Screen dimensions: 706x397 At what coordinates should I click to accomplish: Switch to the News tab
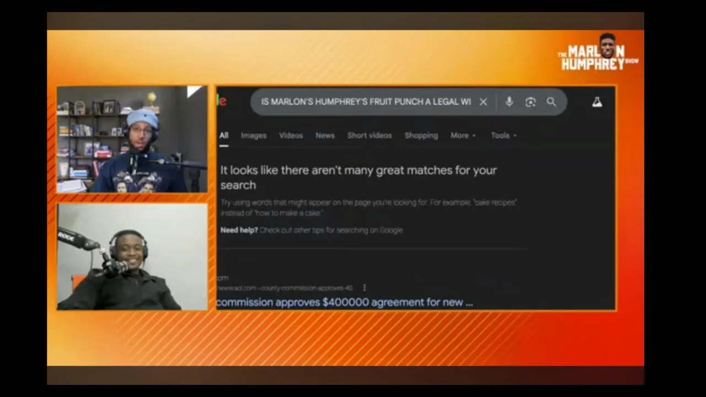click(x=325, y=136)
